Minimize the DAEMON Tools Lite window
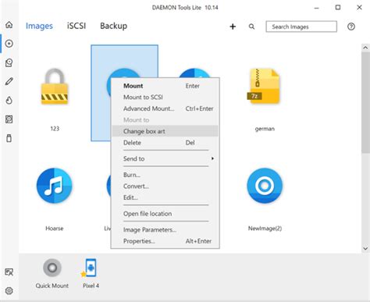Viewport: 370px width, 302px height. 316,8
